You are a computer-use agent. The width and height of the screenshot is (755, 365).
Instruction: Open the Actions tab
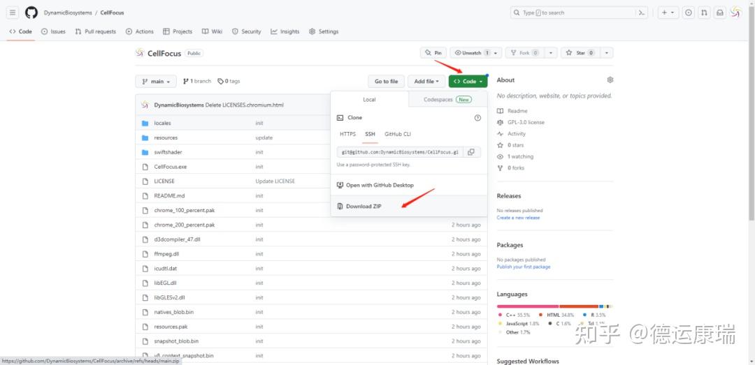[140, 31]
